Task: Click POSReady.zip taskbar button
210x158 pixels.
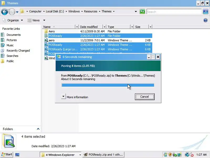Action: (103, 155)
